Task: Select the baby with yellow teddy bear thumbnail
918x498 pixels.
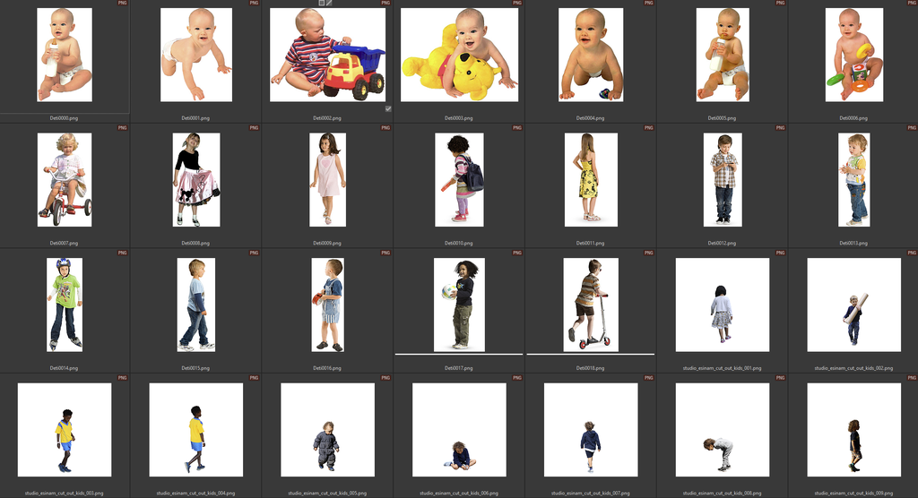Action: coord(459,55)
